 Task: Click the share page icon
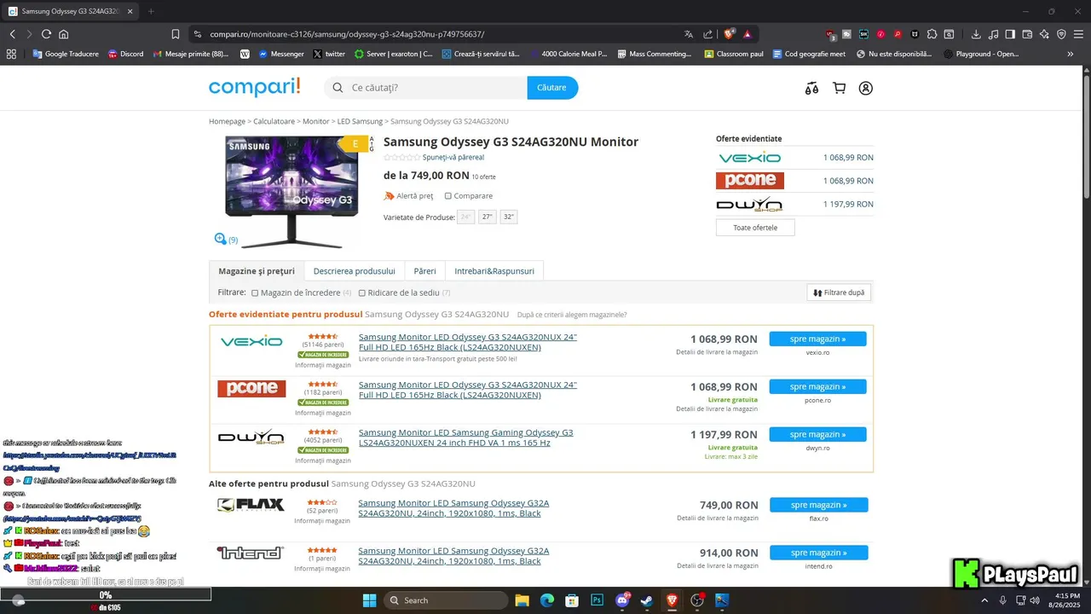(x=708, y=34)
